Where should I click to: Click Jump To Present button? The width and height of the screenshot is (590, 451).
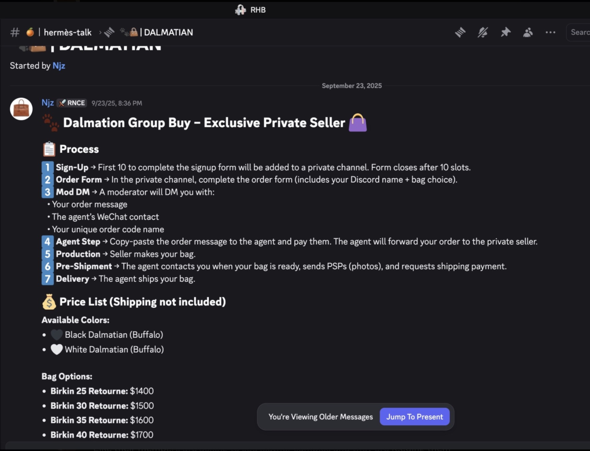coord(414,417)
